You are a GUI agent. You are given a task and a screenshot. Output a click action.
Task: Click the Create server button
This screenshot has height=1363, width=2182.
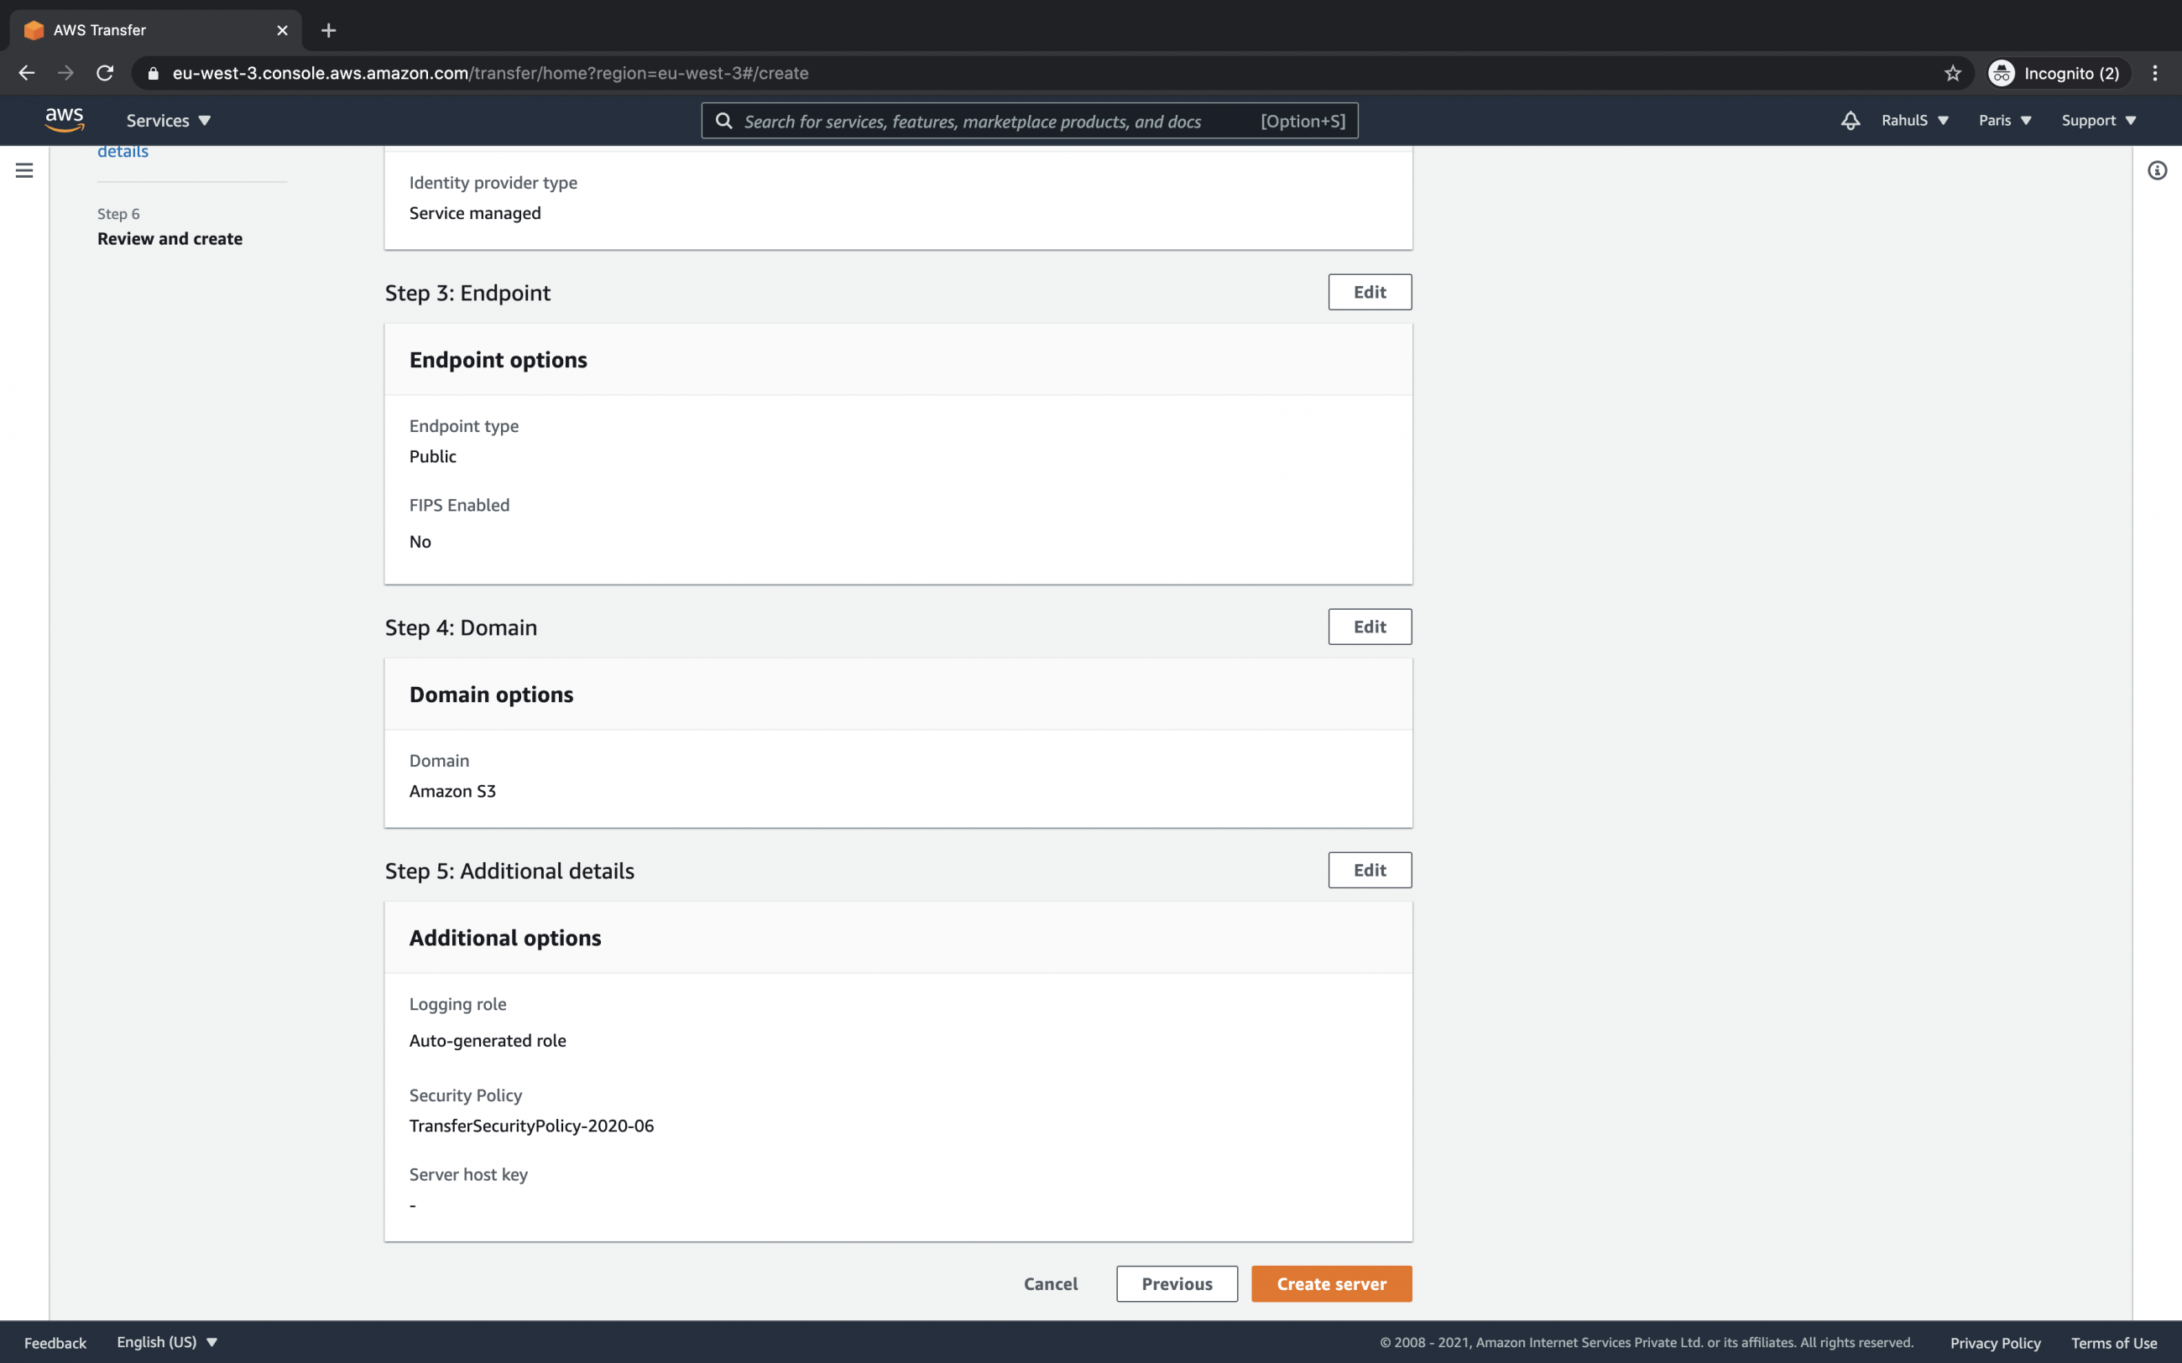tap(1331, 1282)
